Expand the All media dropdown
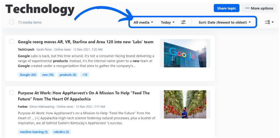 click(143, 22)
